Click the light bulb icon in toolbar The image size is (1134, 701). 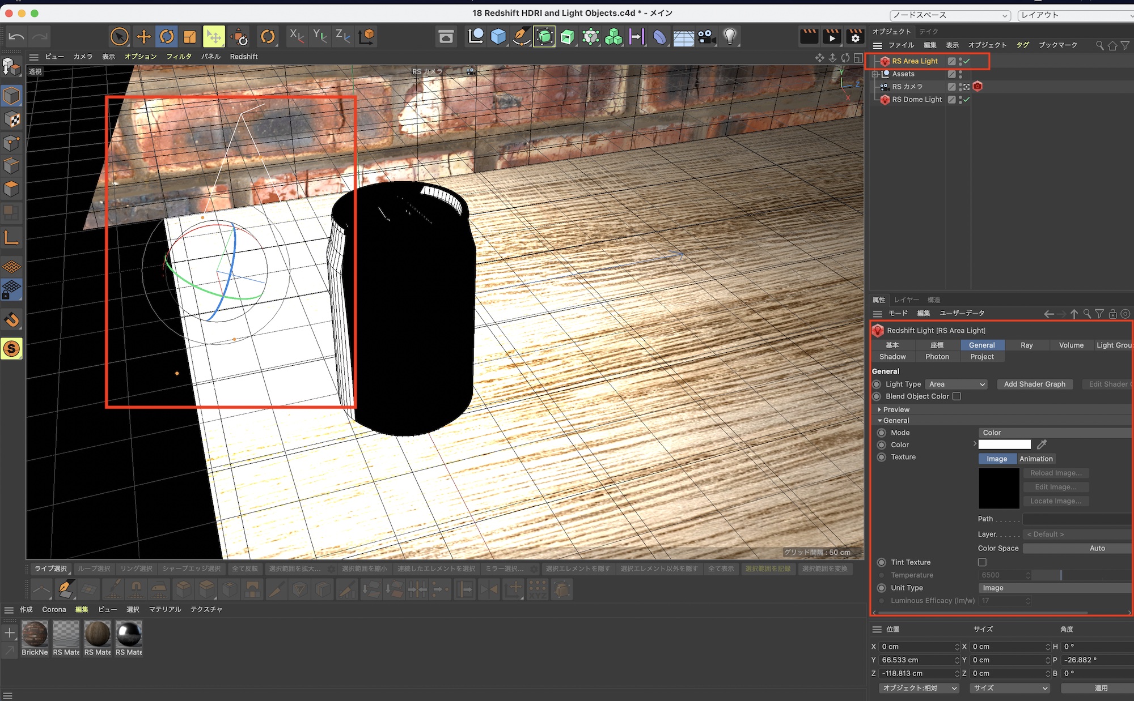click(730, 37)
